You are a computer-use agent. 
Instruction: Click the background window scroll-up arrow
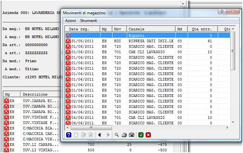click(x=183, y=4)
